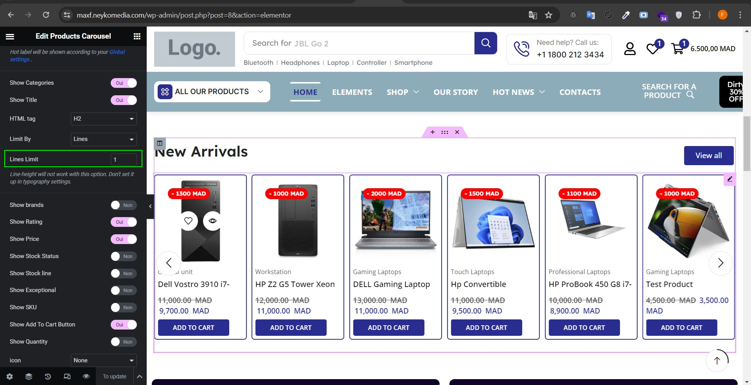
Task: Click the carousel previous arrow
Action: (x=169, y=263)
